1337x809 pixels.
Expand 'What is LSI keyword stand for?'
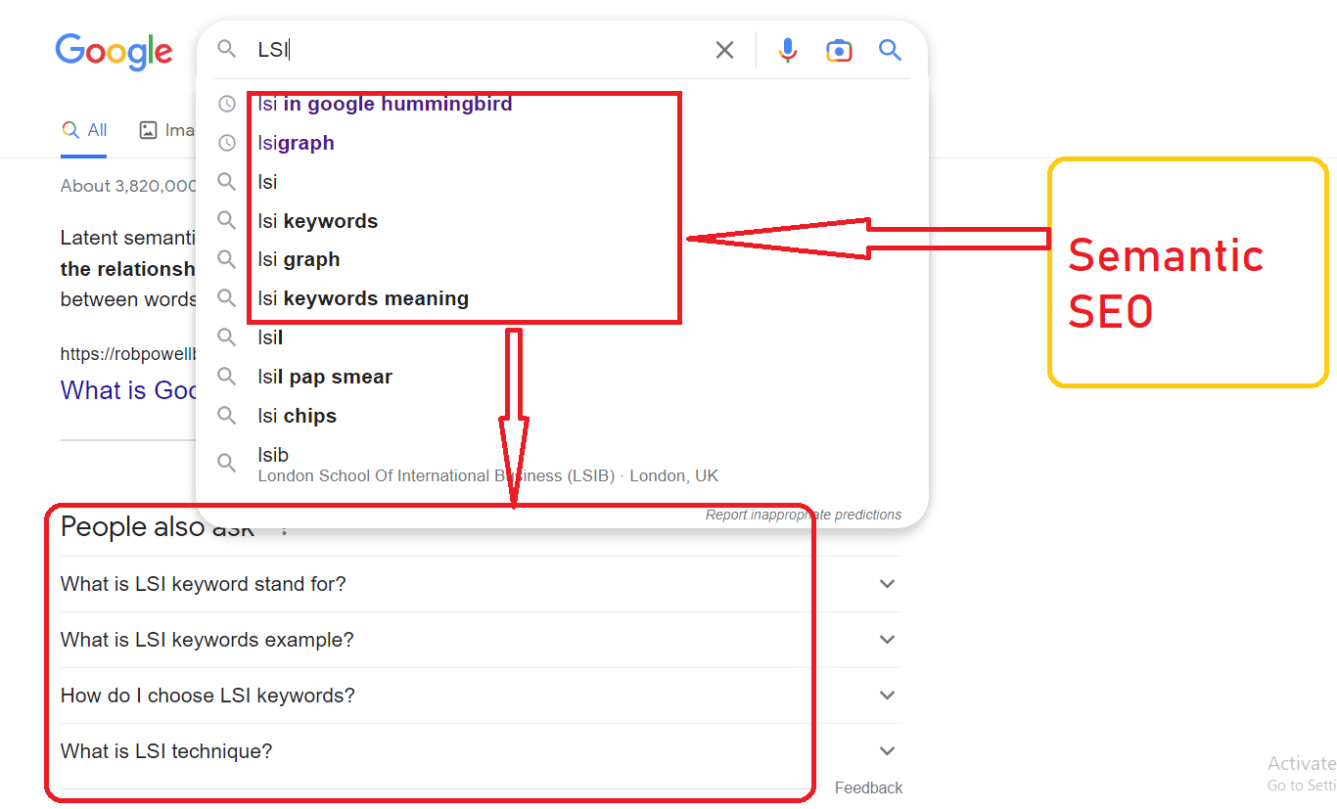click(482, 584)
